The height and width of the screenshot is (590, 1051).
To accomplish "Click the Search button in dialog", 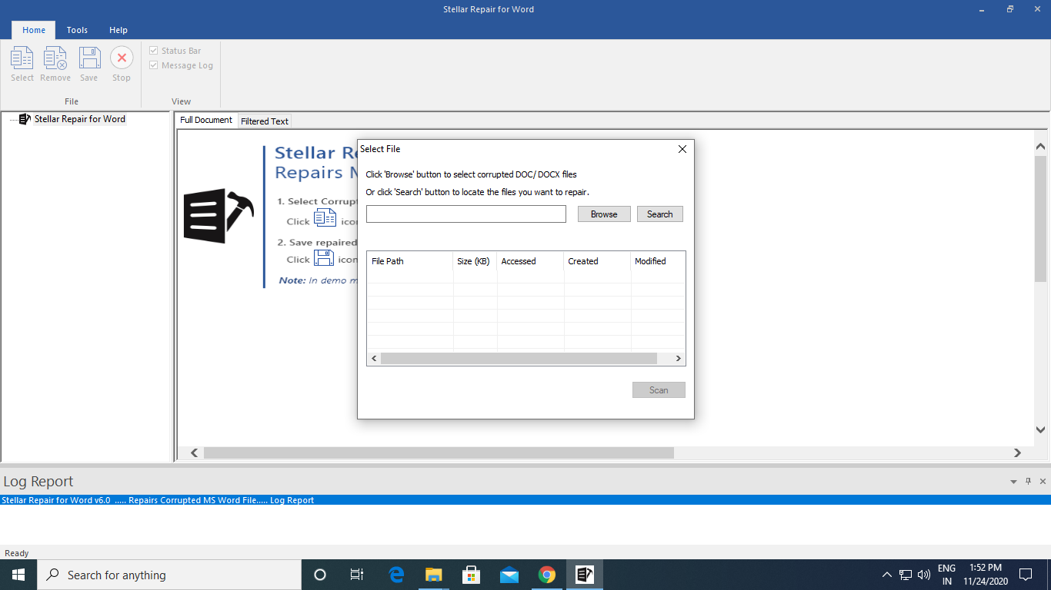I will coord(659,214).
